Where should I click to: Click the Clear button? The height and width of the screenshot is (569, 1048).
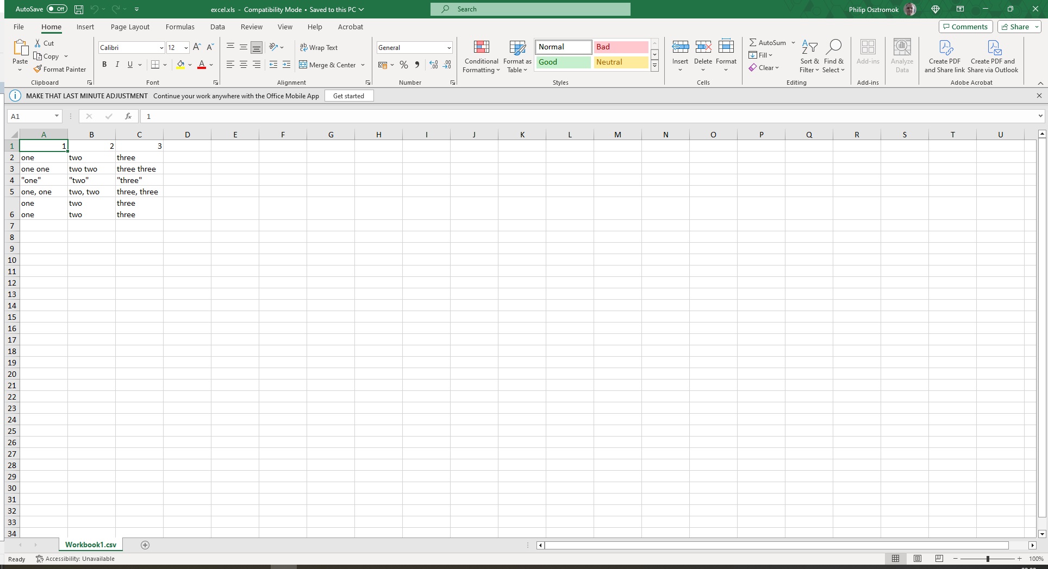764,67
